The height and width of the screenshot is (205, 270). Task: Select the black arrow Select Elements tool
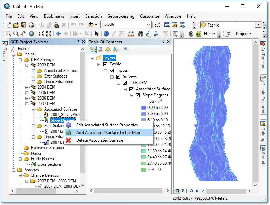click(97, 34)
